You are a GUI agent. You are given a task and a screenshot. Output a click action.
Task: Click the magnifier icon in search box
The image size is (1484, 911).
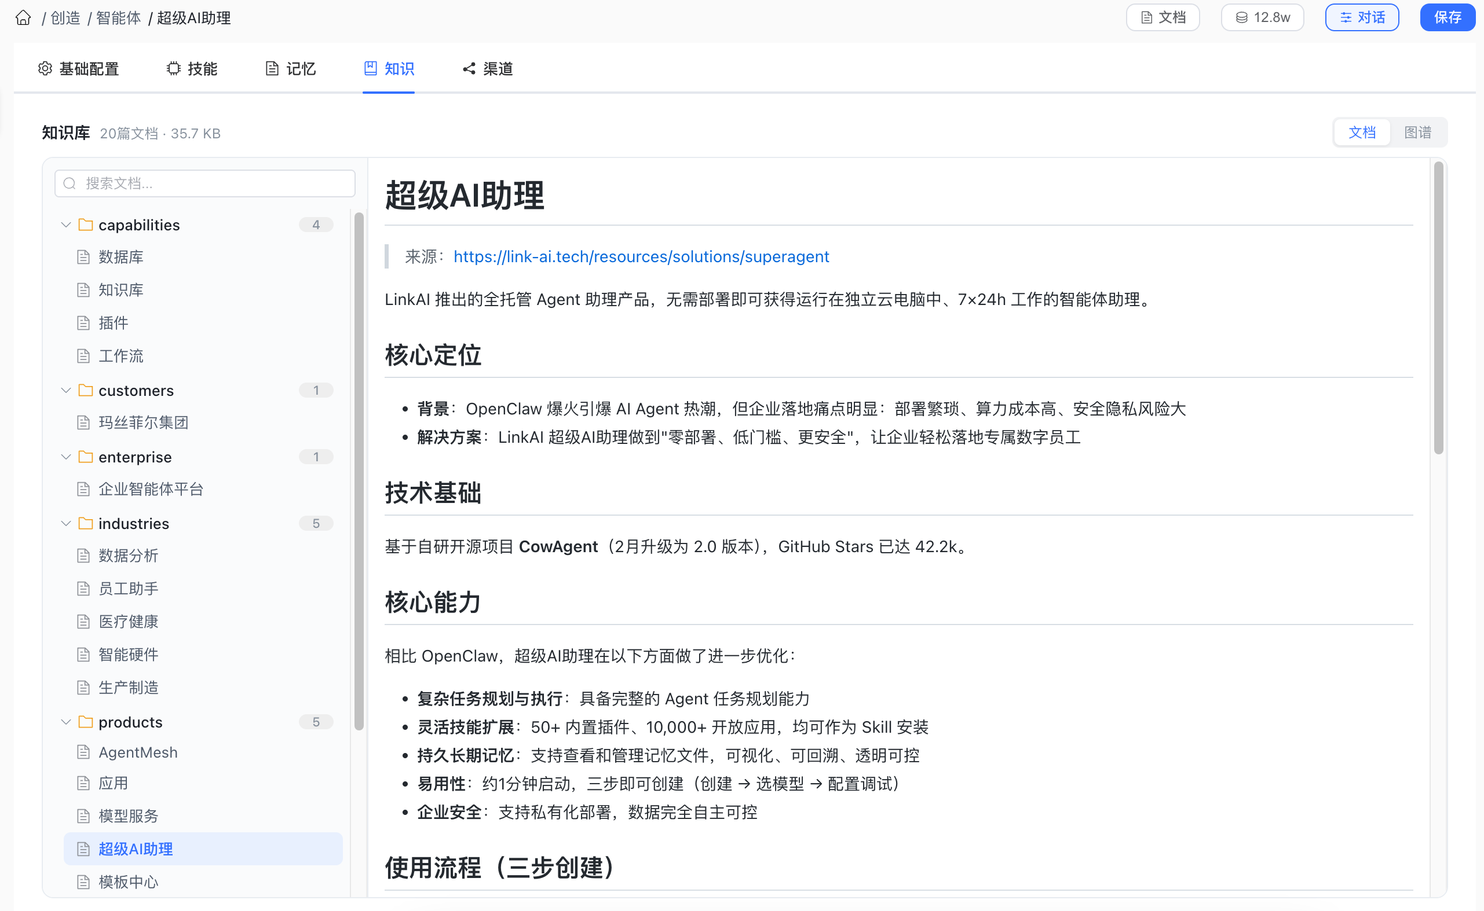tap(70, 183)
